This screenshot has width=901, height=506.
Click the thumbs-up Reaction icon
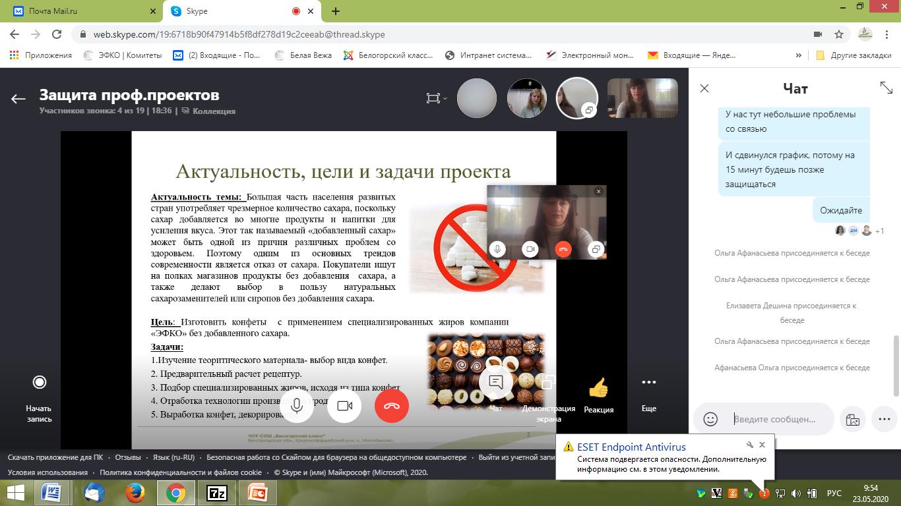[x=598, y=388]
